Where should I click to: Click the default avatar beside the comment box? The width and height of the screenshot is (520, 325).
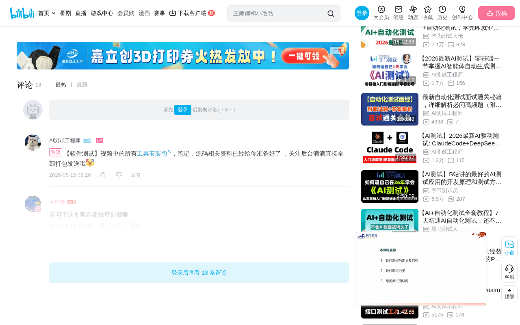click(33, 110)
